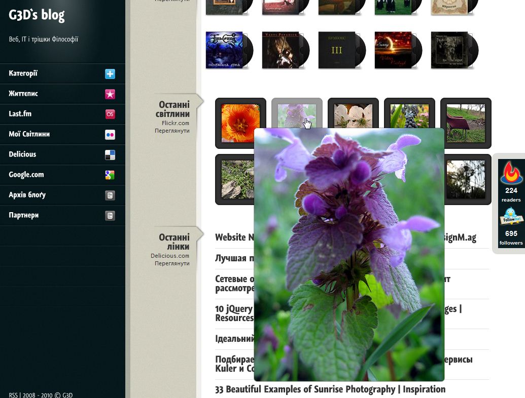Open the Sunrise Photography inspiration link

(330, 389)
